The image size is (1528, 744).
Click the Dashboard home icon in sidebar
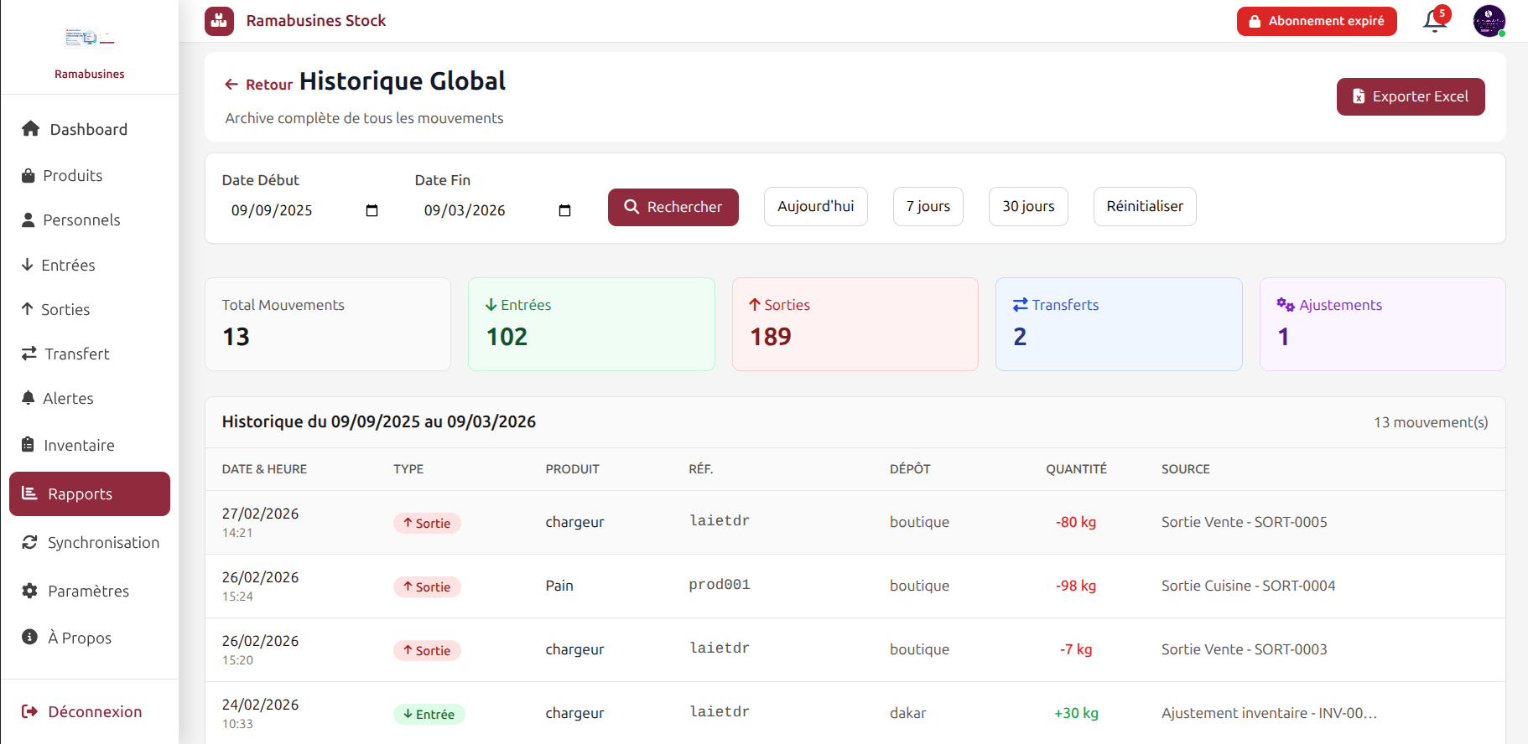31,129
